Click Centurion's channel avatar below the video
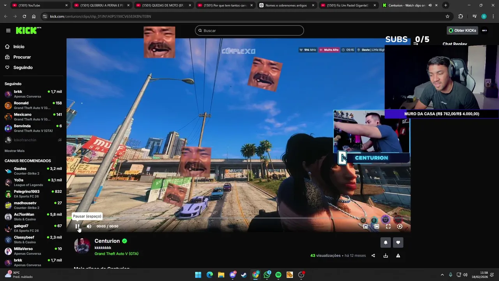This screenshot has height=281, width=499. (82, 246)
